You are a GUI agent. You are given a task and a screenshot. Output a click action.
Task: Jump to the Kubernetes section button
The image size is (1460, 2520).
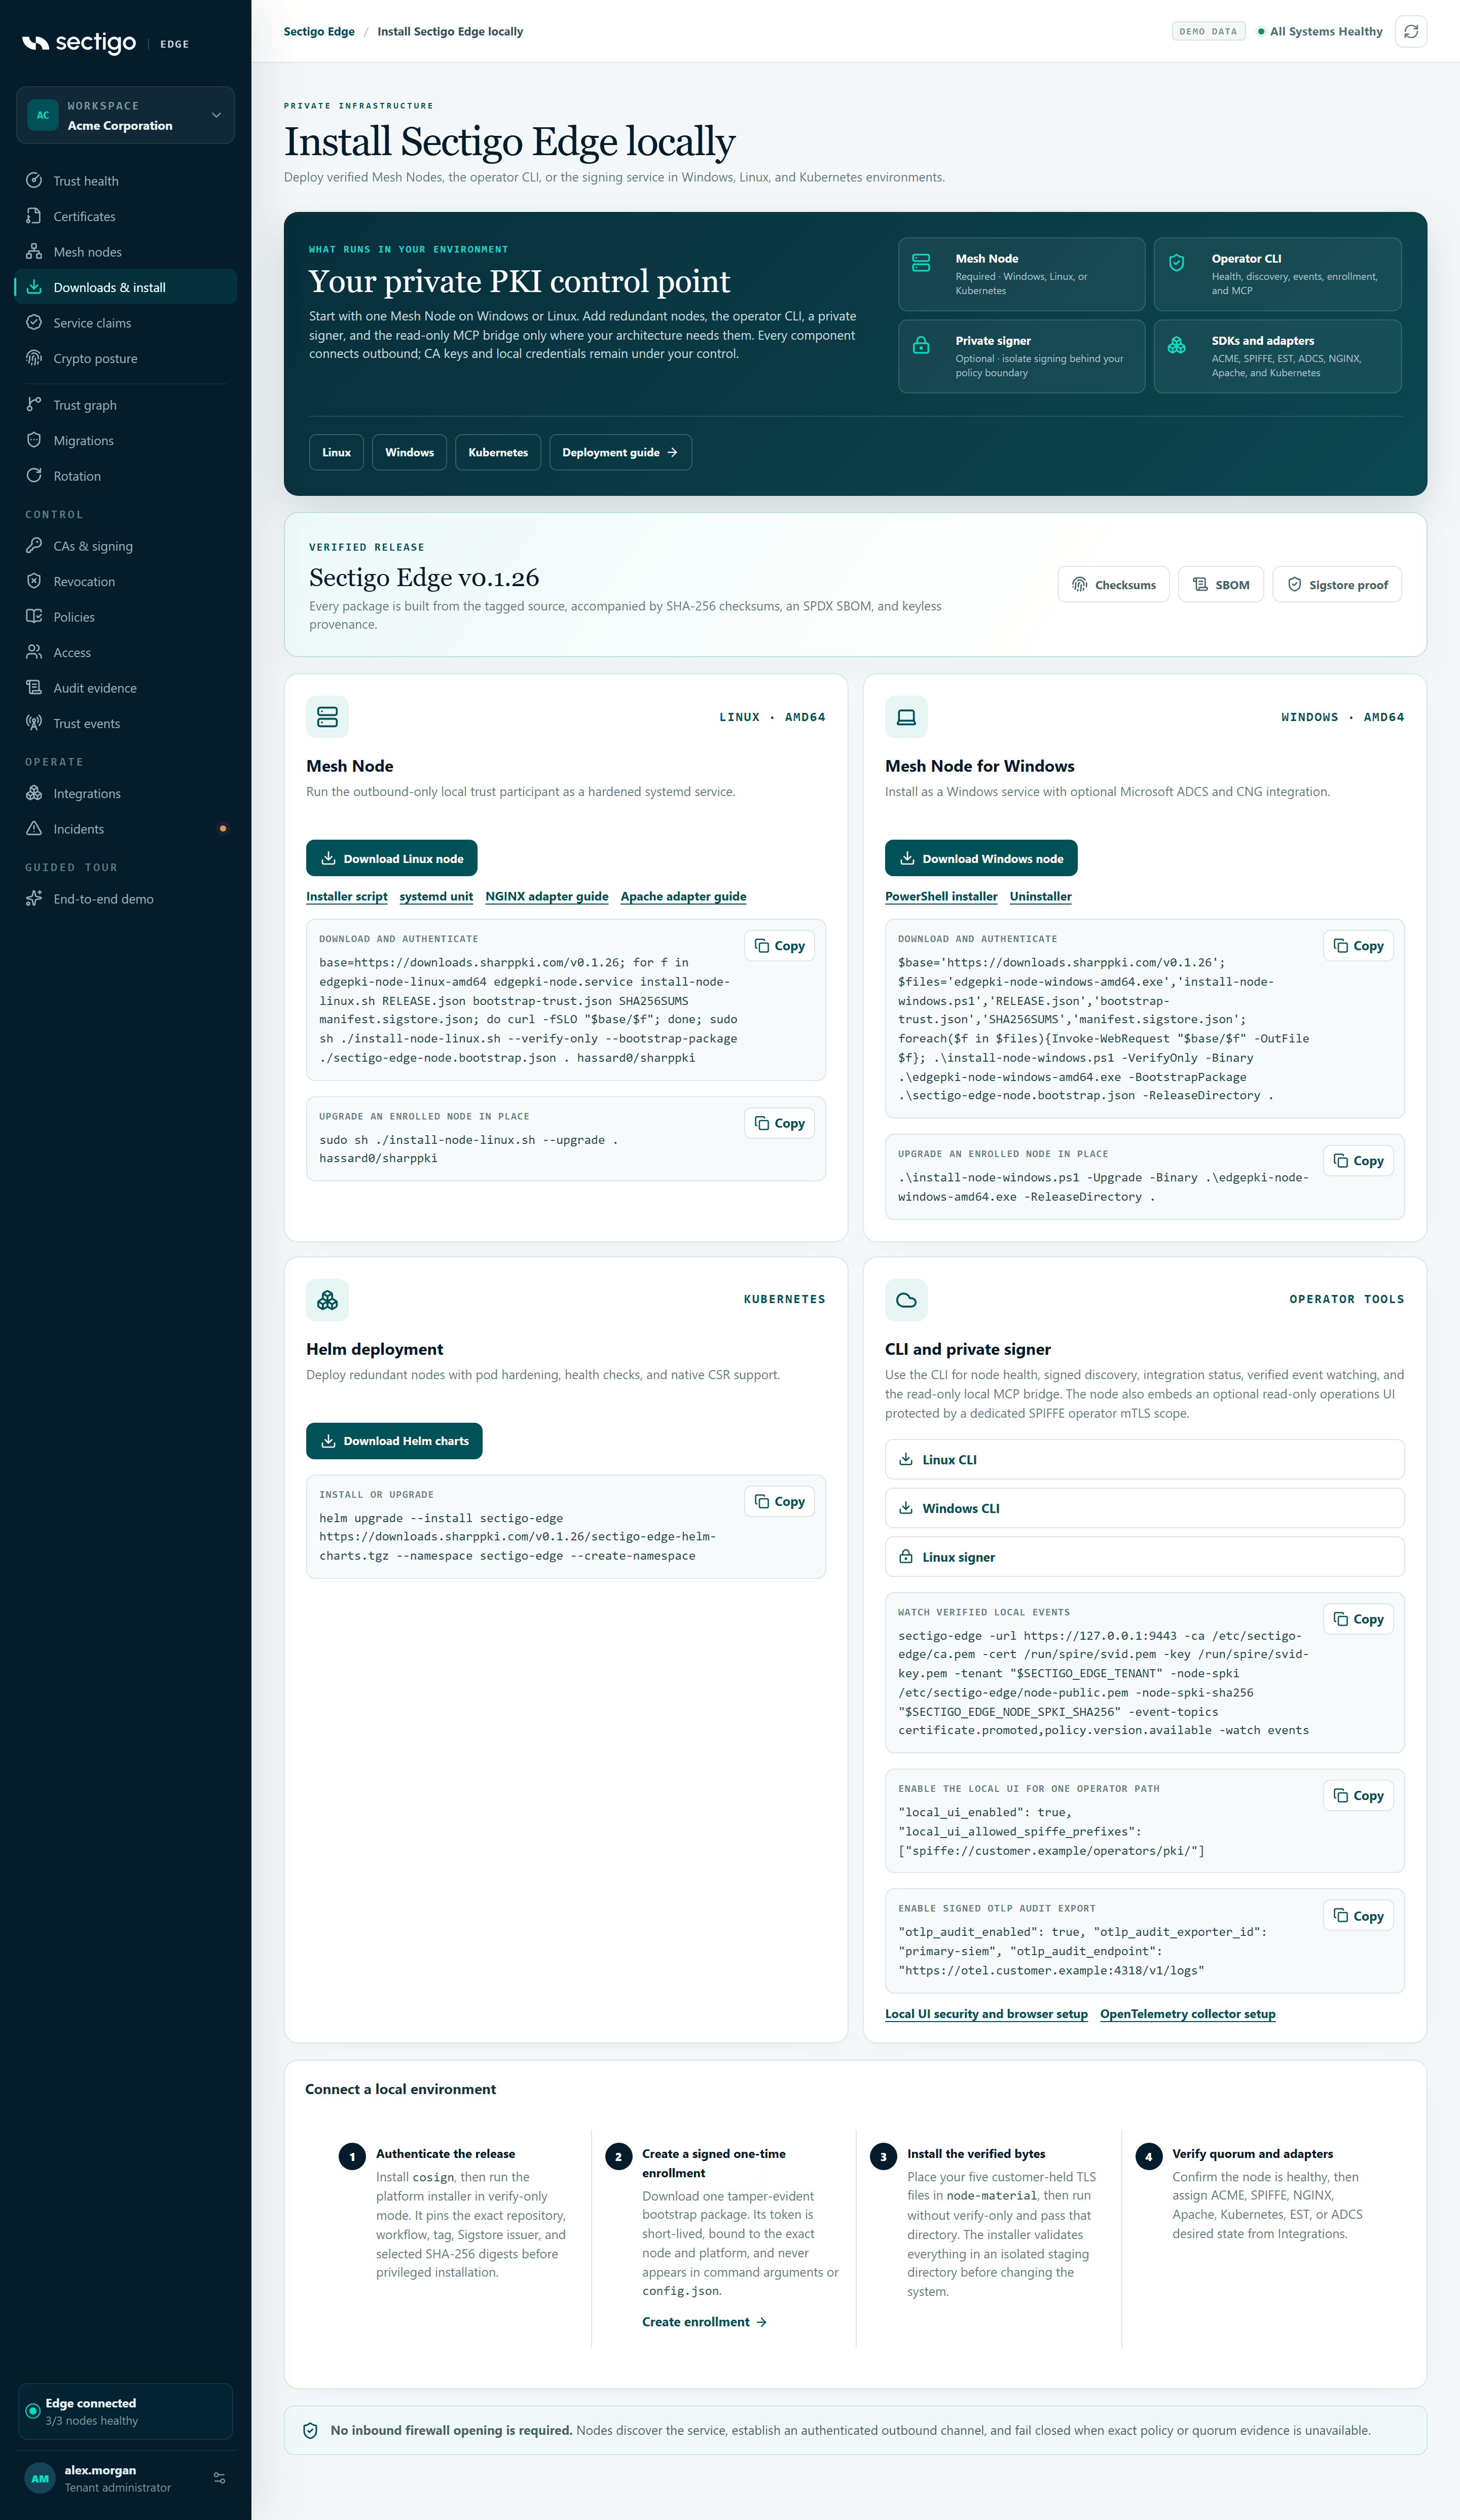coord(498,452)
